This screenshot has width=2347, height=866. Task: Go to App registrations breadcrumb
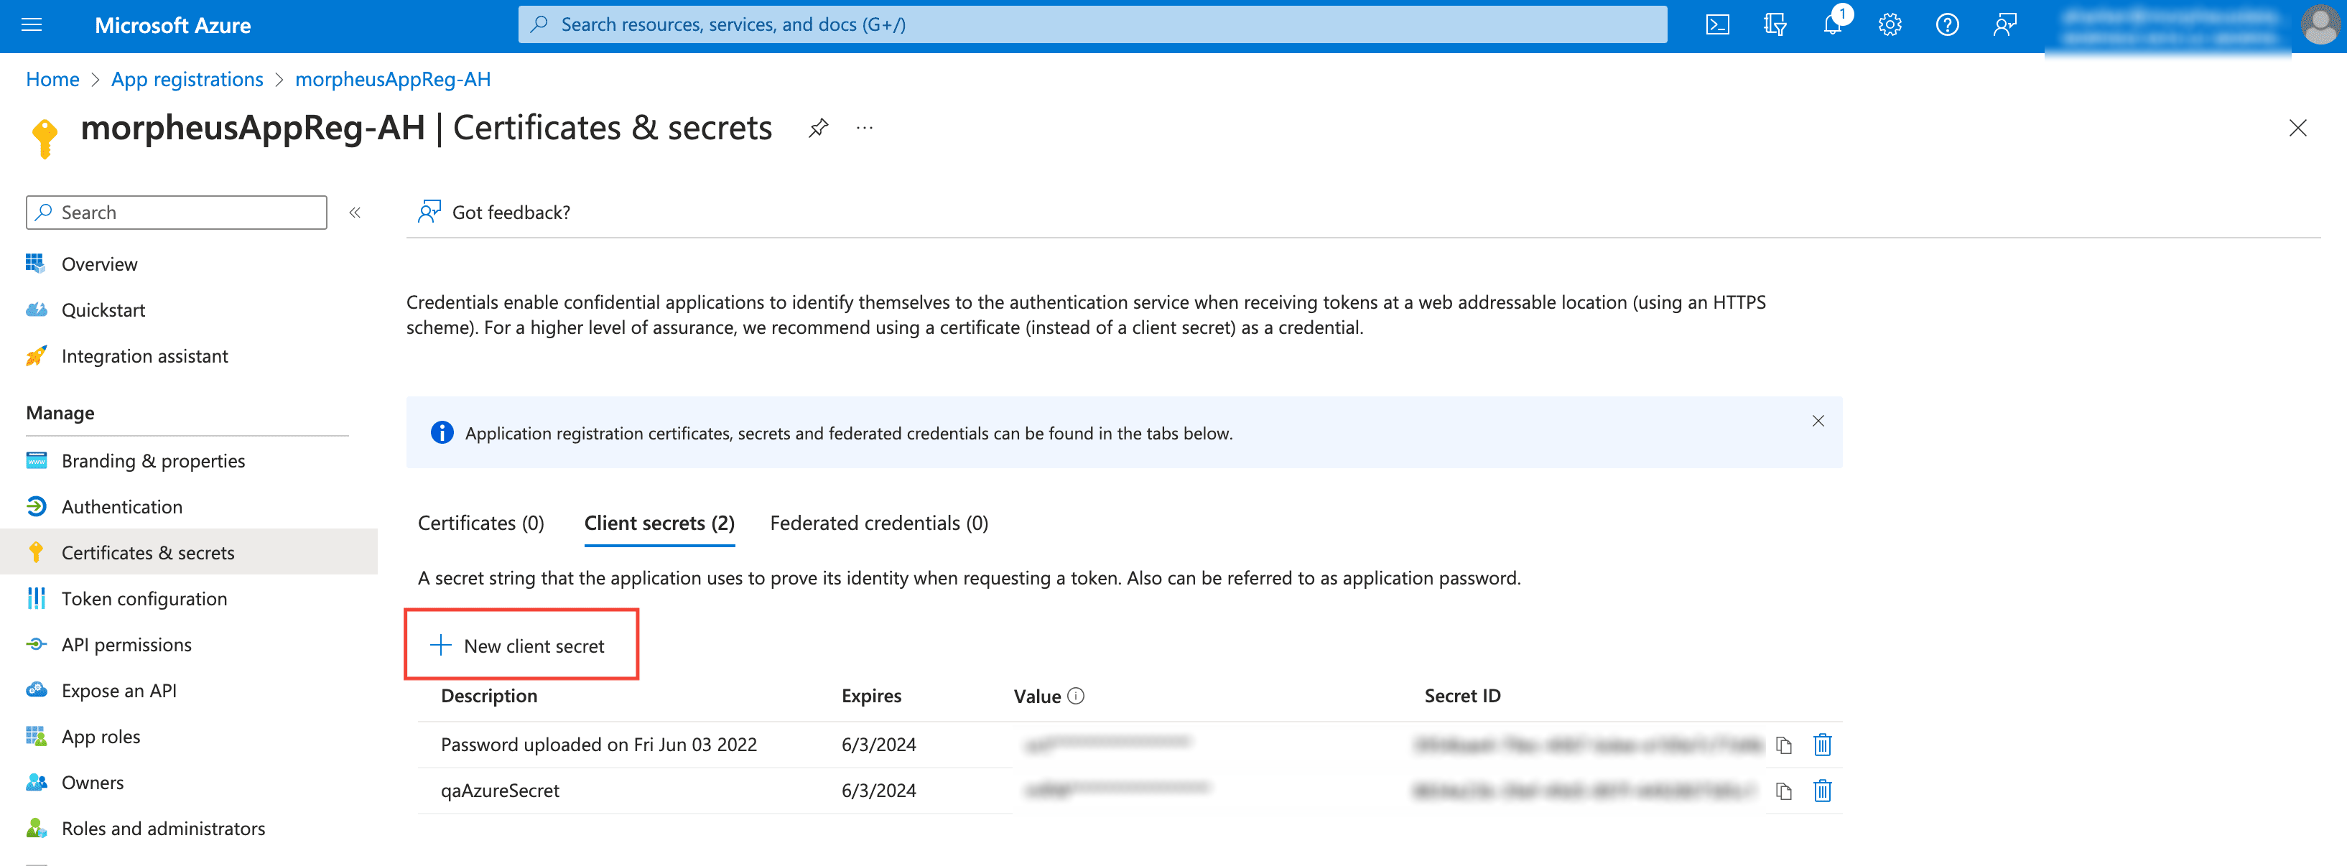(187, 80)
